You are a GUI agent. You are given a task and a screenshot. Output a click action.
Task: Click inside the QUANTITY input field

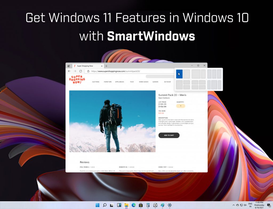pos(180,106)
